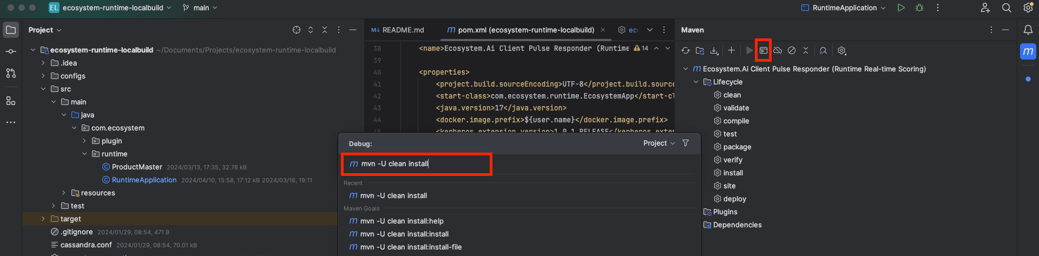Open Project scope dropdown in popup
Viewport: 1039px width, 256px height.
pos(659,143)
